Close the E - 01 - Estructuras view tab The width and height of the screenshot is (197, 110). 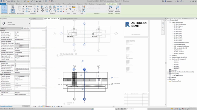click(x=58, y=19)
